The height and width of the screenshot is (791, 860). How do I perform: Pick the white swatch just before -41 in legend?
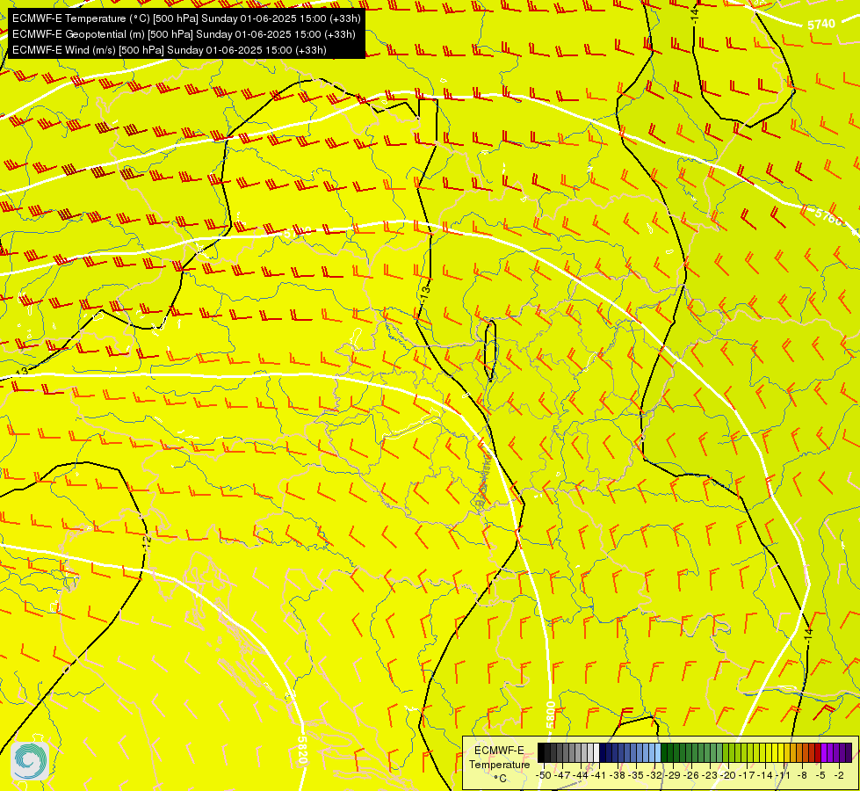596,752
